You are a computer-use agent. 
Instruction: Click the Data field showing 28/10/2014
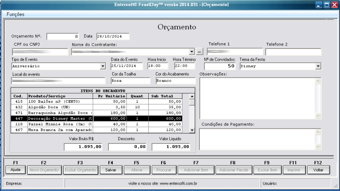[x=113, y=37]
